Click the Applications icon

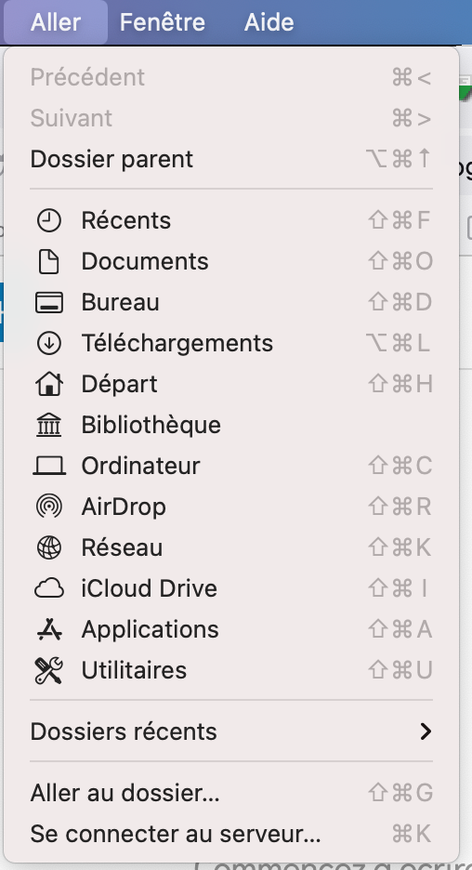(49, 630)
